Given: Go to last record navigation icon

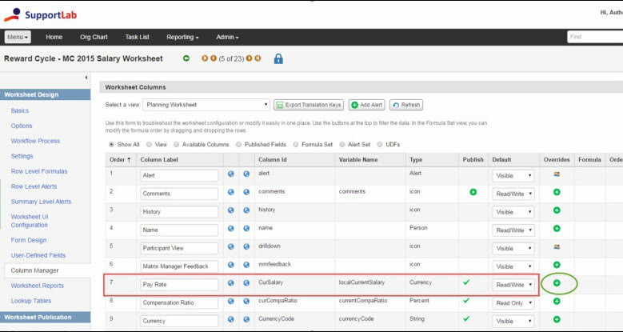Looking at the screenshot, I should pos(258,58).
